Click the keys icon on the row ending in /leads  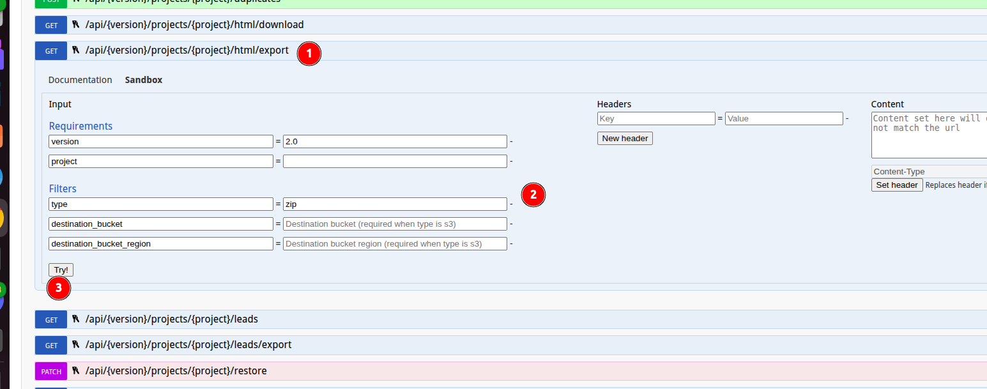coord(76,319)
